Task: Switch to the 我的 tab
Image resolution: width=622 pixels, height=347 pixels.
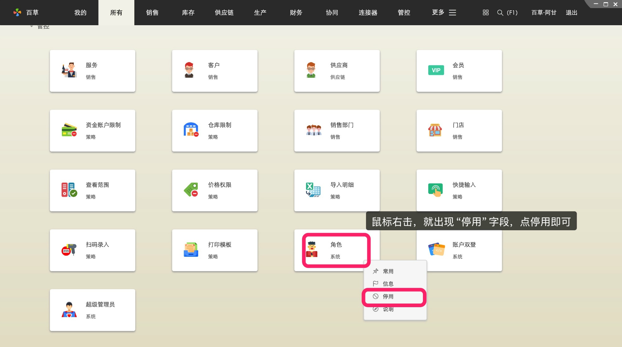Action: coord(80,12)
